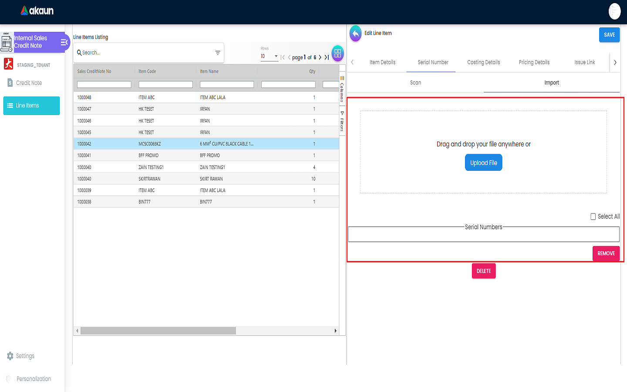
Task: Expand the Columns side panel
Action: [x=342, y=90]
